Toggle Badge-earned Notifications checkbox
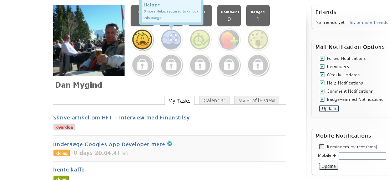This screenshot has height=180, width=389. pyautogui.click(x=322, y=99)
